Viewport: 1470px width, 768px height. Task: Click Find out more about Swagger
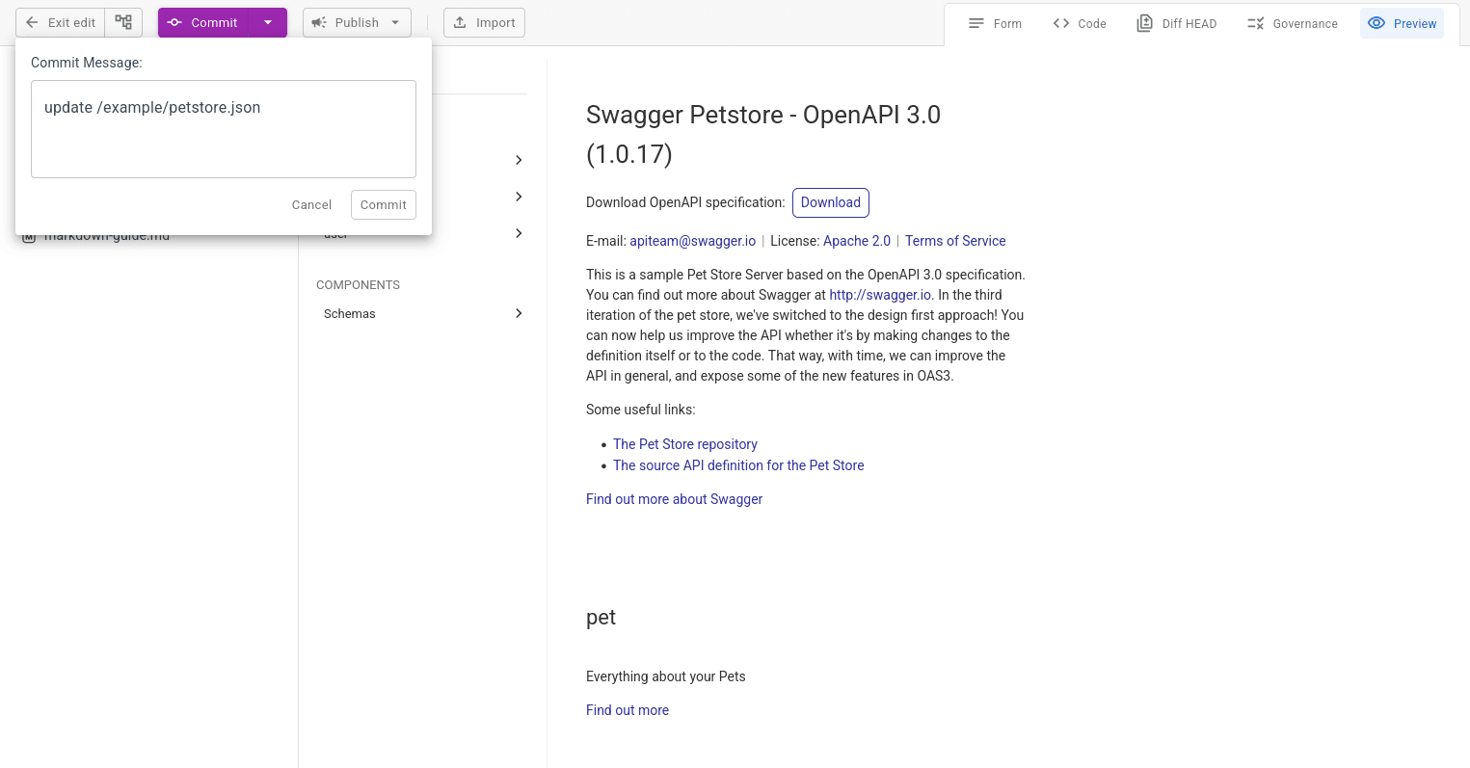tap(674, 499)
